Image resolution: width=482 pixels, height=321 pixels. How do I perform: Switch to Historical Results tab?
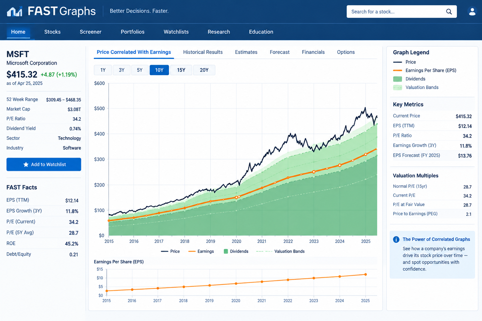click(203, 52)
